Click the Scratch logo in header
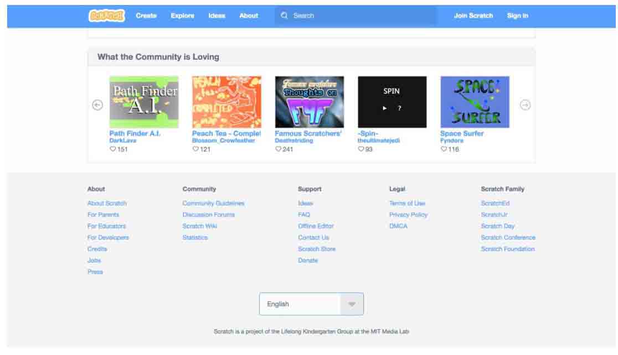This screenshot has height=355, width=618. click(x=106, y=15)
